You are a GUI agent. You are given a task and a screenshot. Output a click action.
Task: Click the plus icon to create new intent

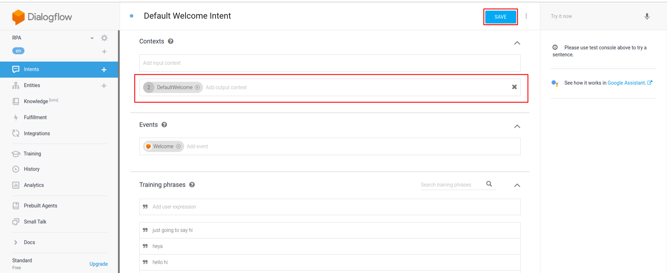(x=104, y=69)
